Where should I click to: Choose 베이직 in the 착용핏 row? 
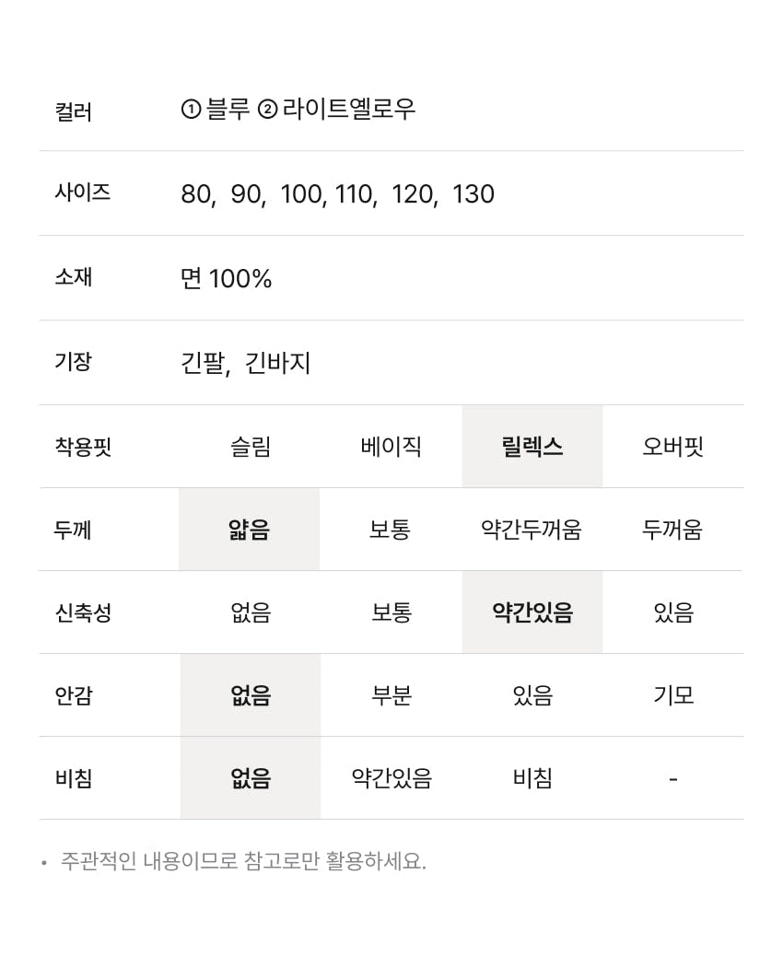pos(391,448)
